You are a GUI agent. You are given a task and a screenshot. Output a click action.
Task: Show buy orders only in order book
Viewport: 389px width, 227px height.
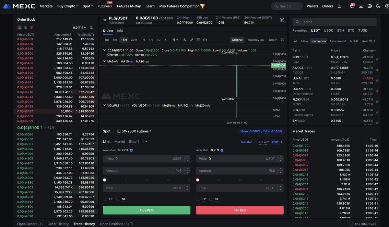(26, 28)
